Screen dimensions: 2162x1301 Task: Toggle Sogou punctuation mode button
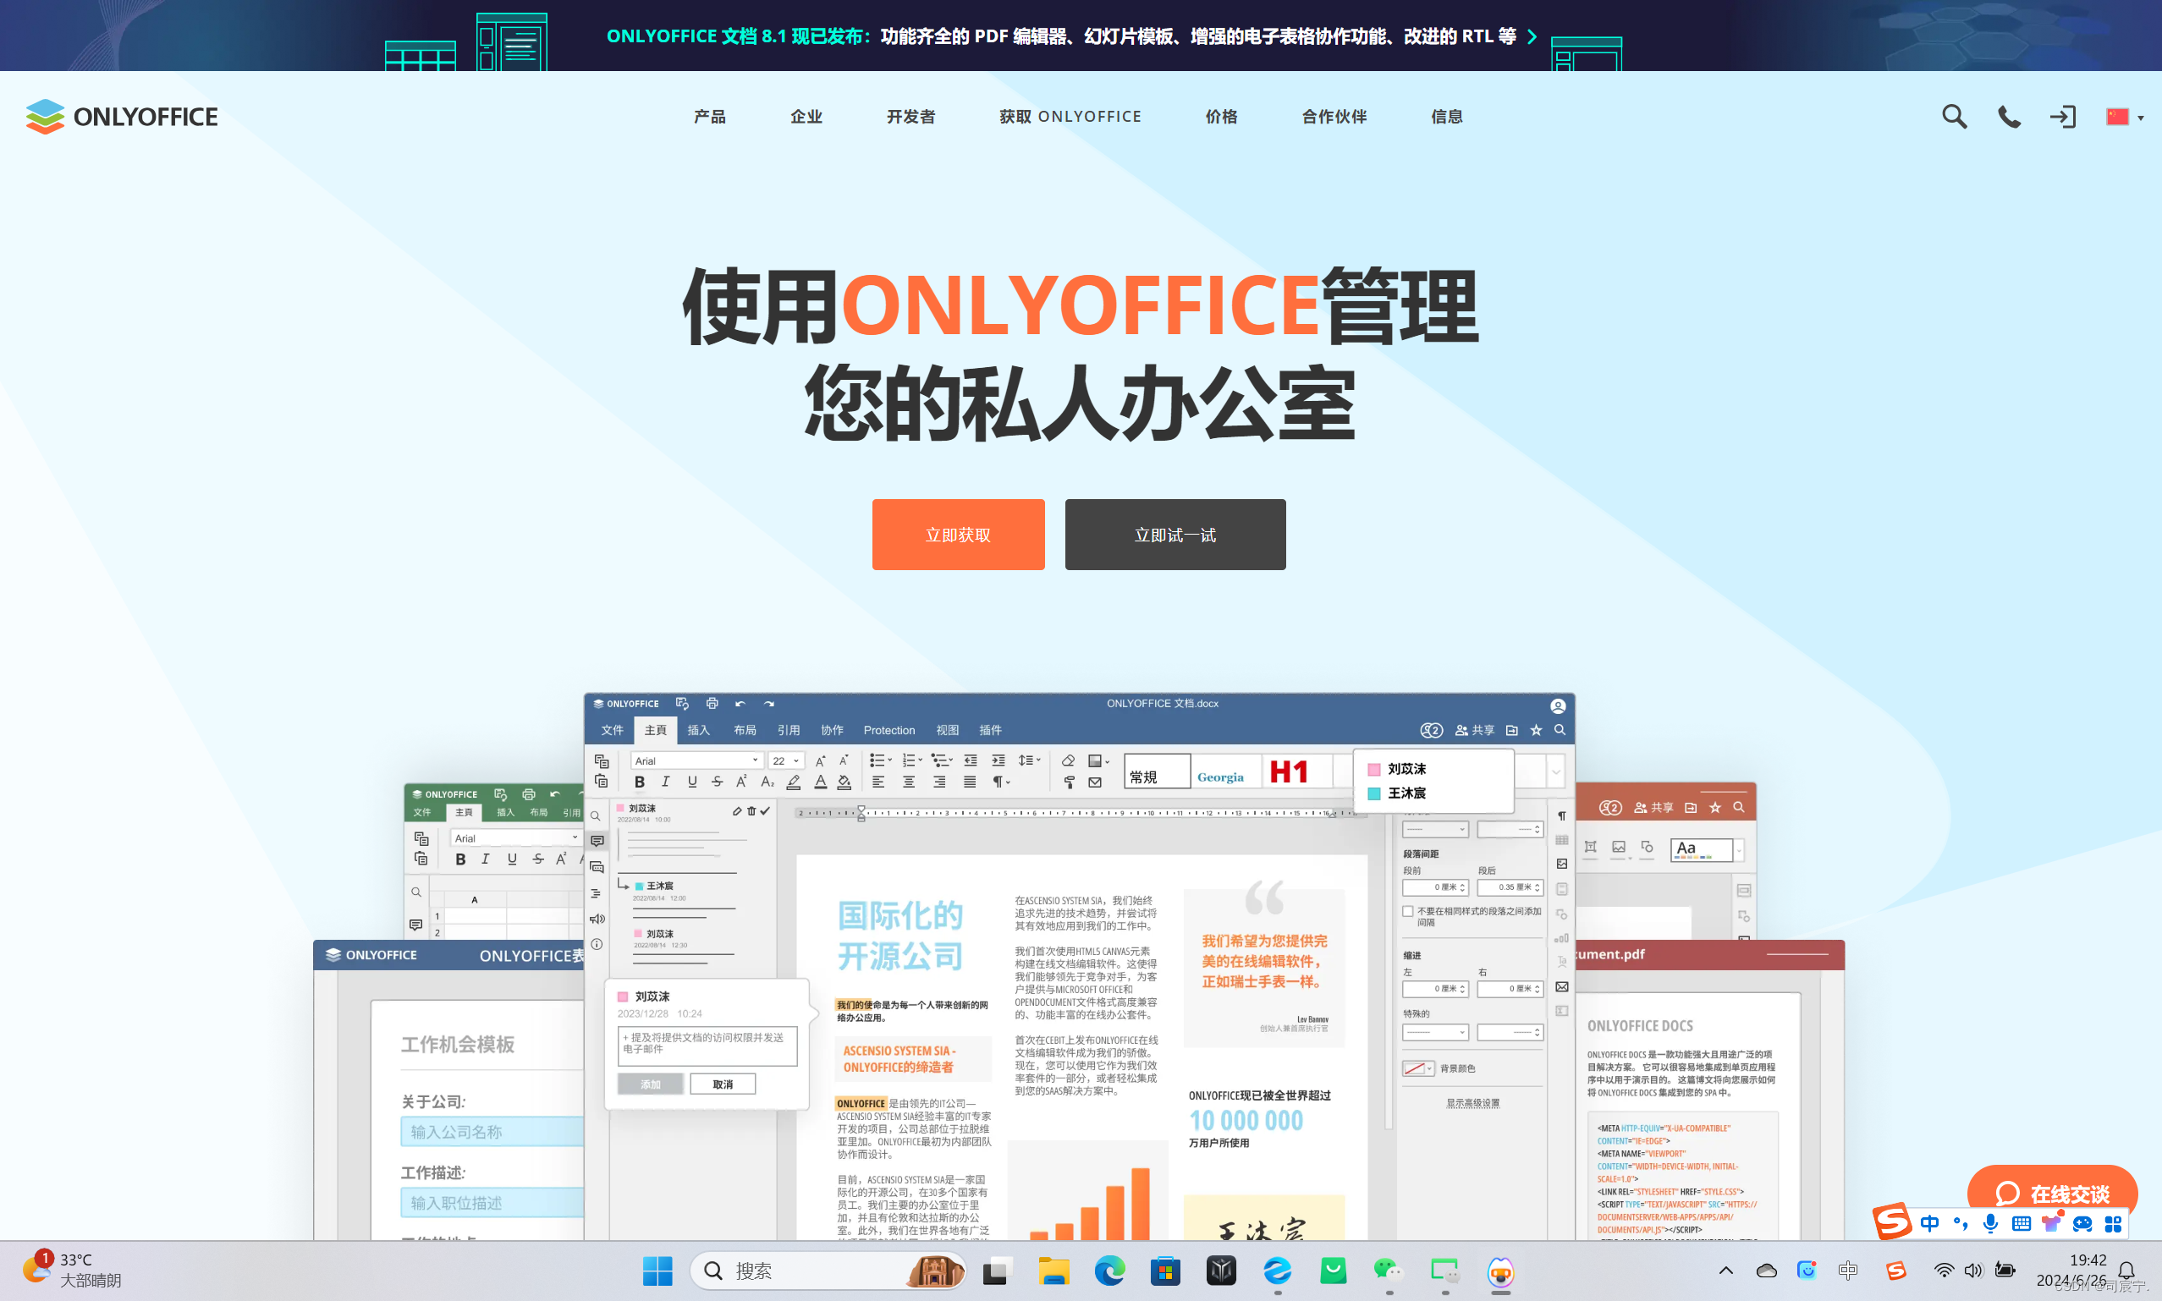(x=1961, y=1224)
